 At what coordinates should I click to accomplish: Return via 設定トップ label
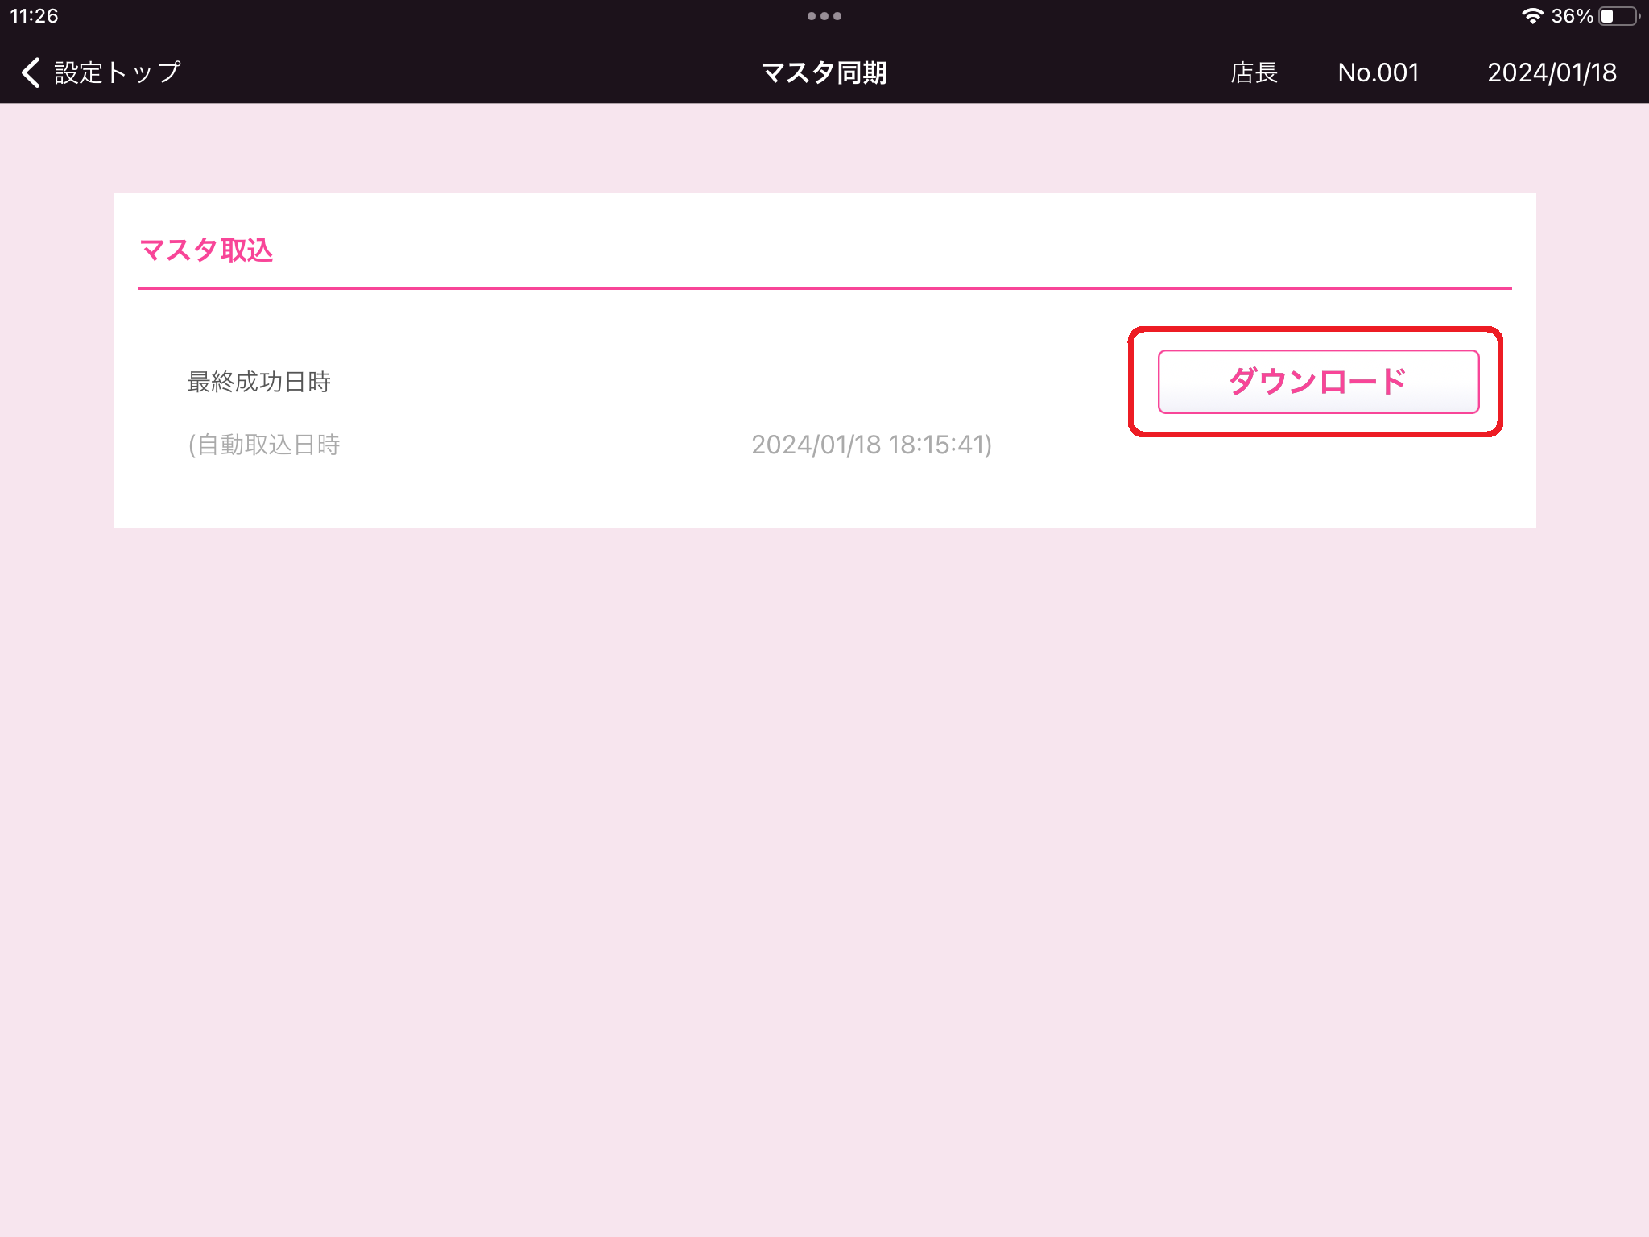118,72
